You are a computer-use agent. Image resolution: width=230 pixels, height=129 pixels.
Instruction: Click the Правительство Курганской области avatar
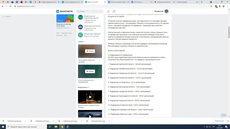(80, 18)
